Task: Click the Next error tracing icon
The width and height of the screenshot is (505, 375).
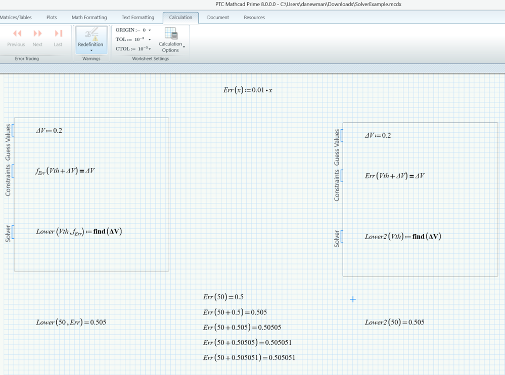Action: 37,34
